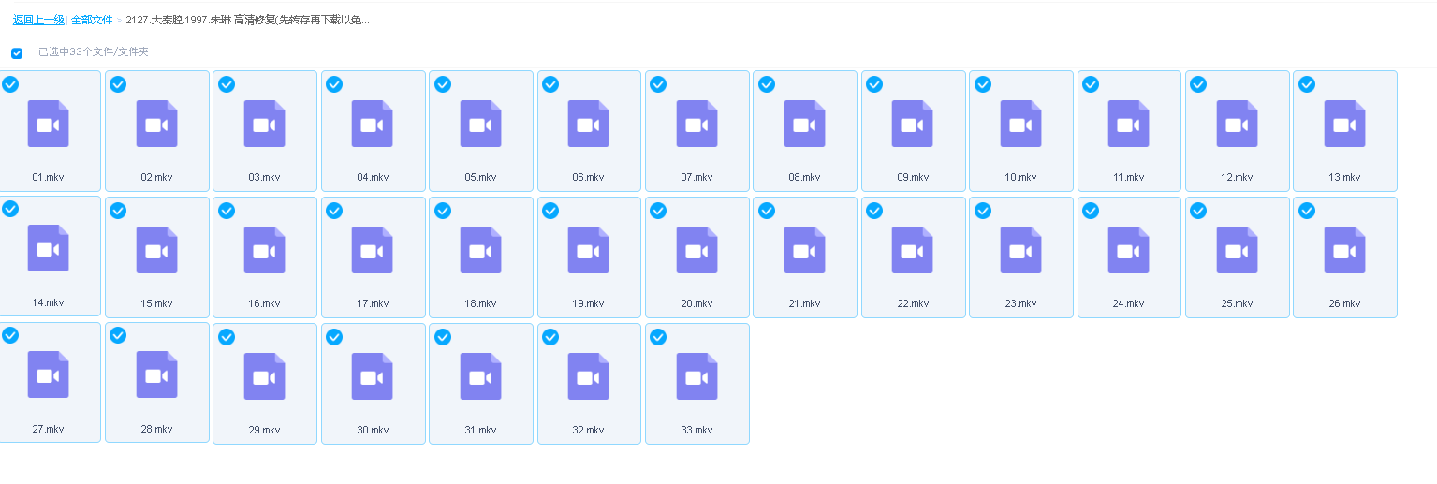Image resolution: width=1437 pixels, height=484 pixels.
Task: Deselect the 22.mkv file checkmark
Action: pyautogui.click(x=874, y=211)
